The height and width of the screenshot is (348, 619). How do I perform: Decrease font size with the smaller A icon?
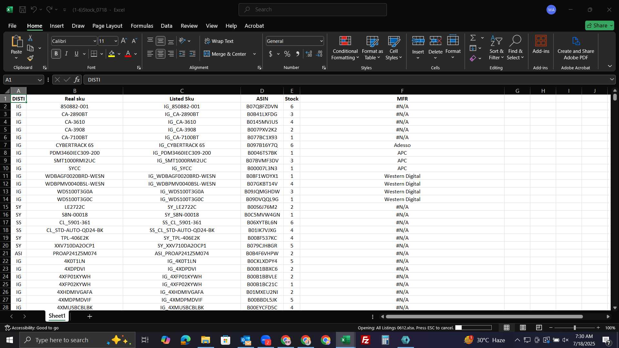pos(134,41)
